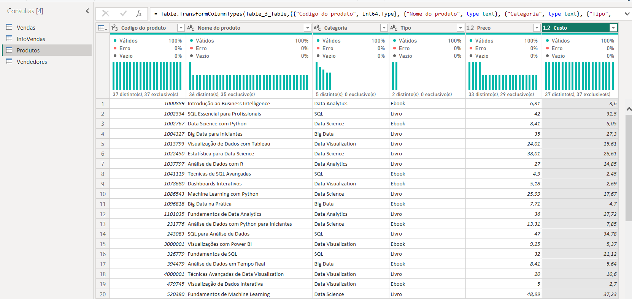Click cell "SQL Essencial para Profissionais"
Image resolution: width=632 pixels, height=299 pixels.
pos(249,114)
